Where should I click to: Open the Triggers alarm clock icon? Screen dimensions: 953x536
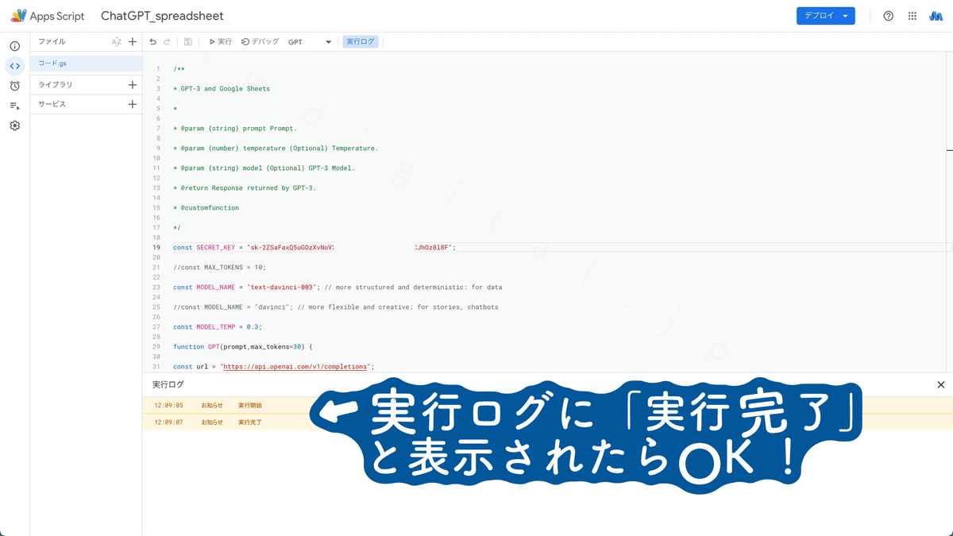(14, 86)
